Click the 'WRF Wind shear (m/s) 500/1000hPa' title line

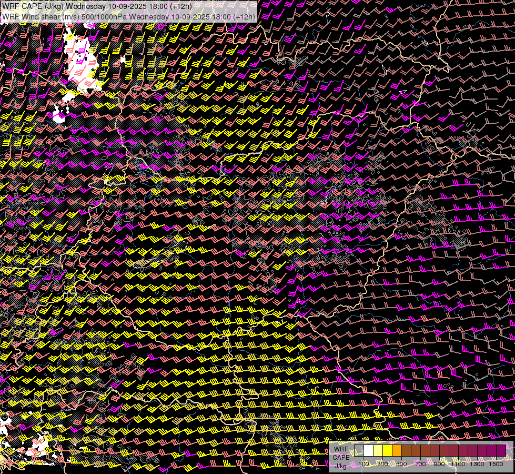click(x=128, y=17)
